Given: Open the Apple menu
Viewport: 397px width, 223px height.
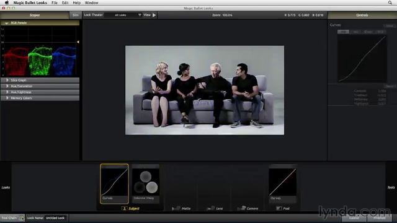Looking at the screenshot, I should [x=7, y=2].
